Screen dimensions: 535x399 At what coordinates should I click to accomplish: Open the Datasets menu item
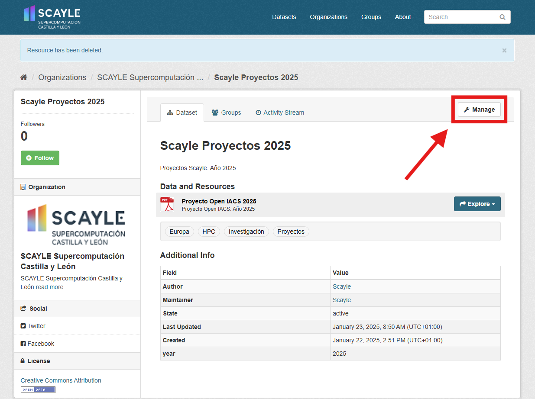(x=284, y=17)
